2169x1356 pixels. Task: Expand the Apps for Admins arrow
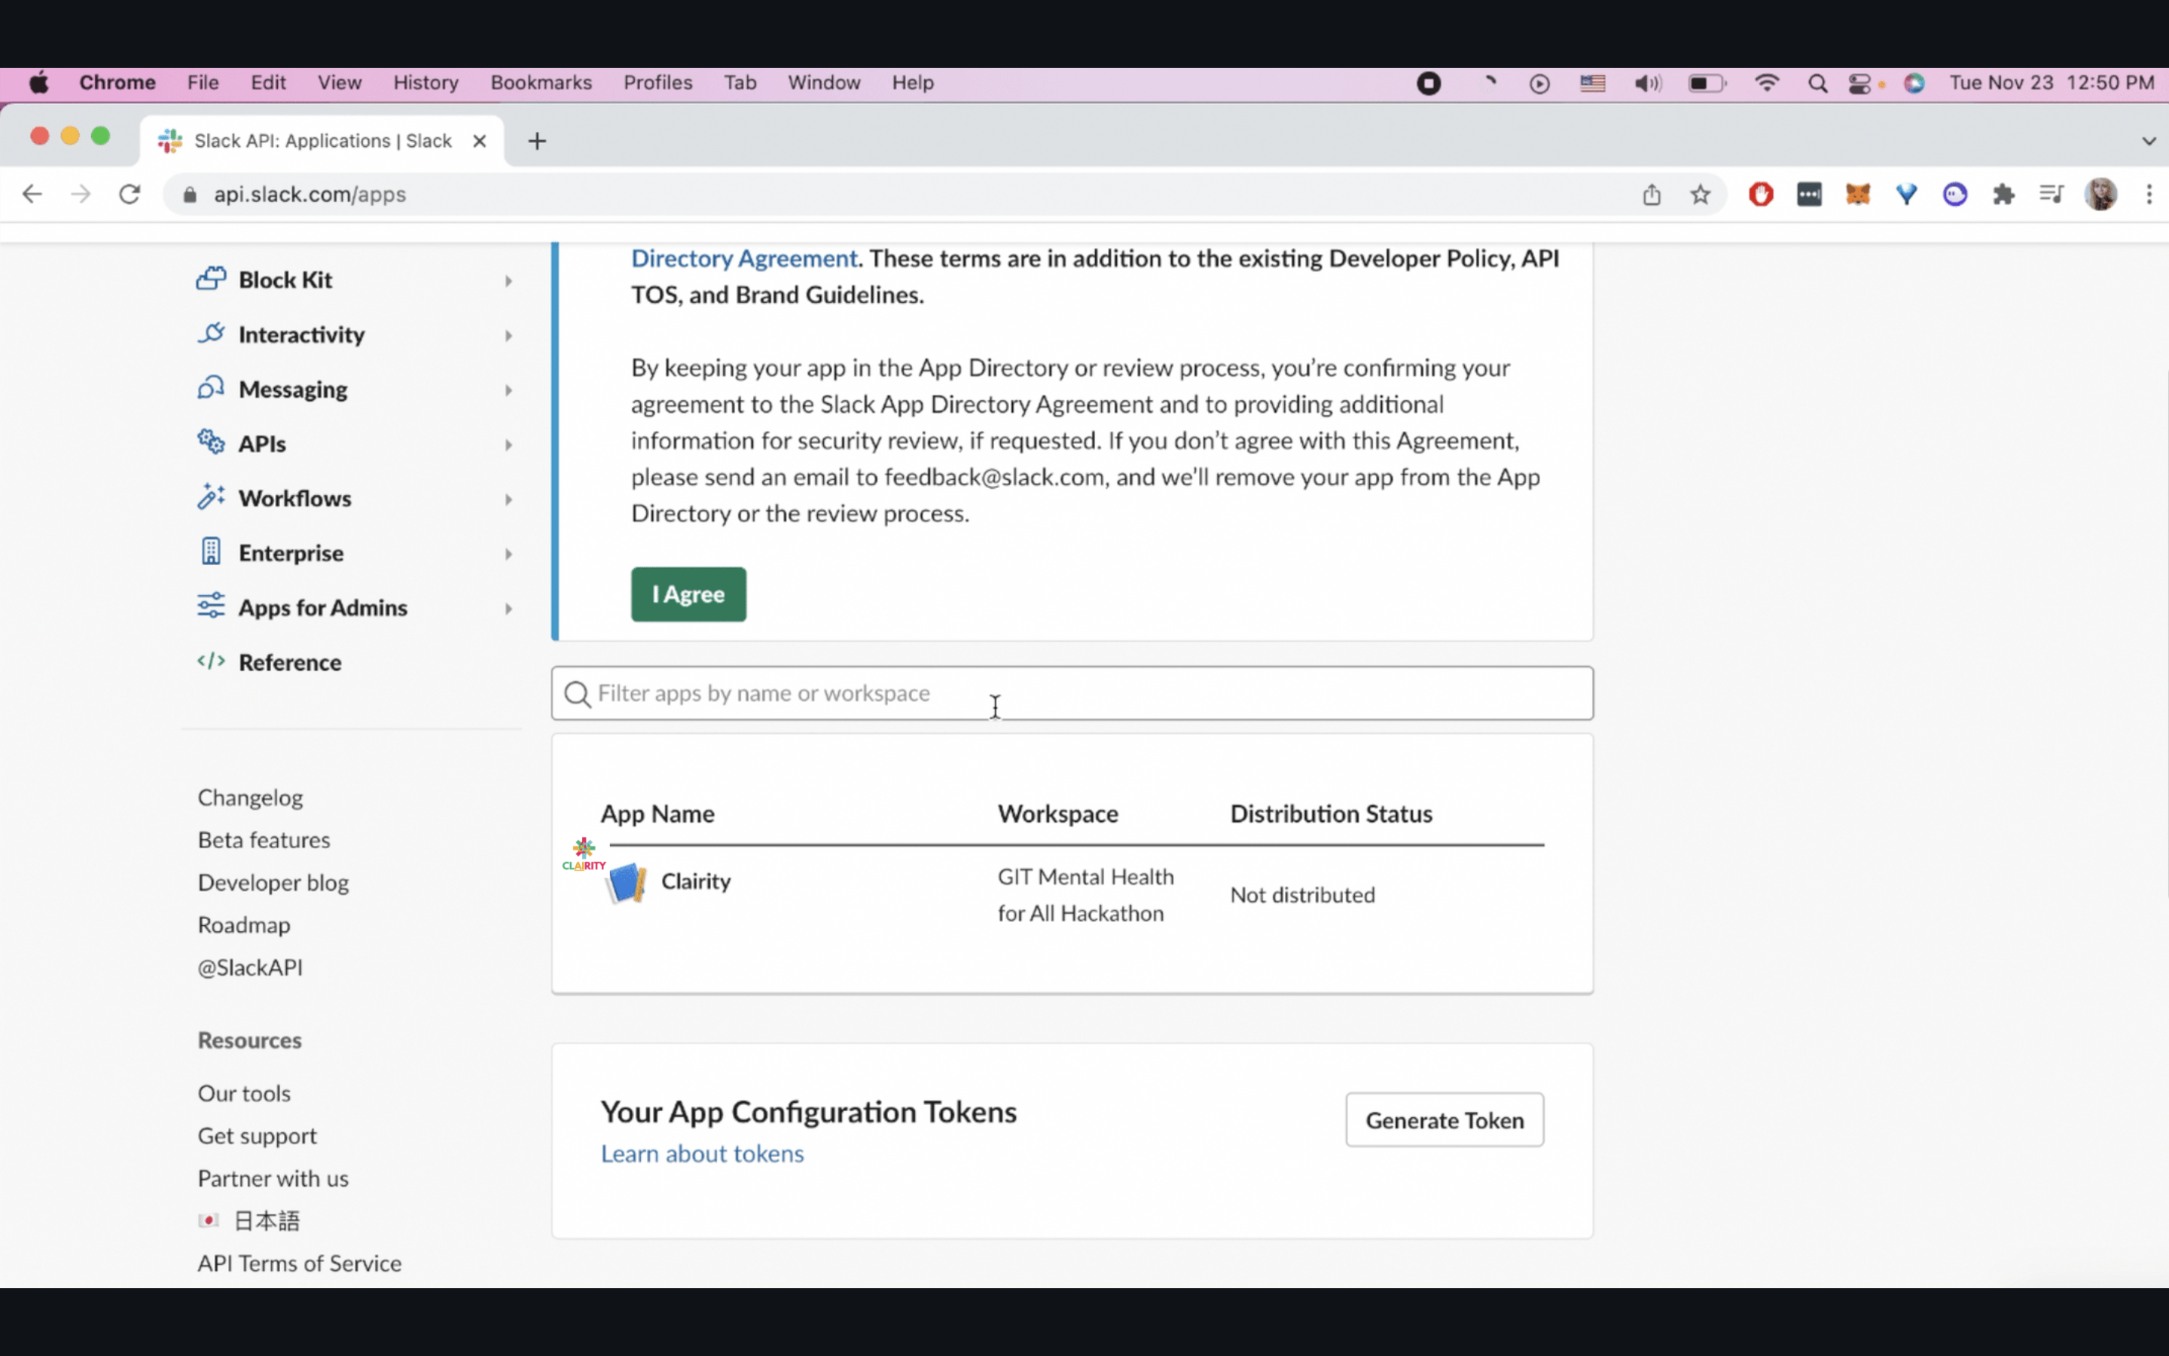click(x=508, y=609)
